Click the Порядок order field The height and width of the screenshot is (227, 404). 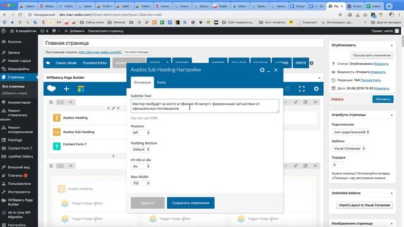(x=337, y=165)
